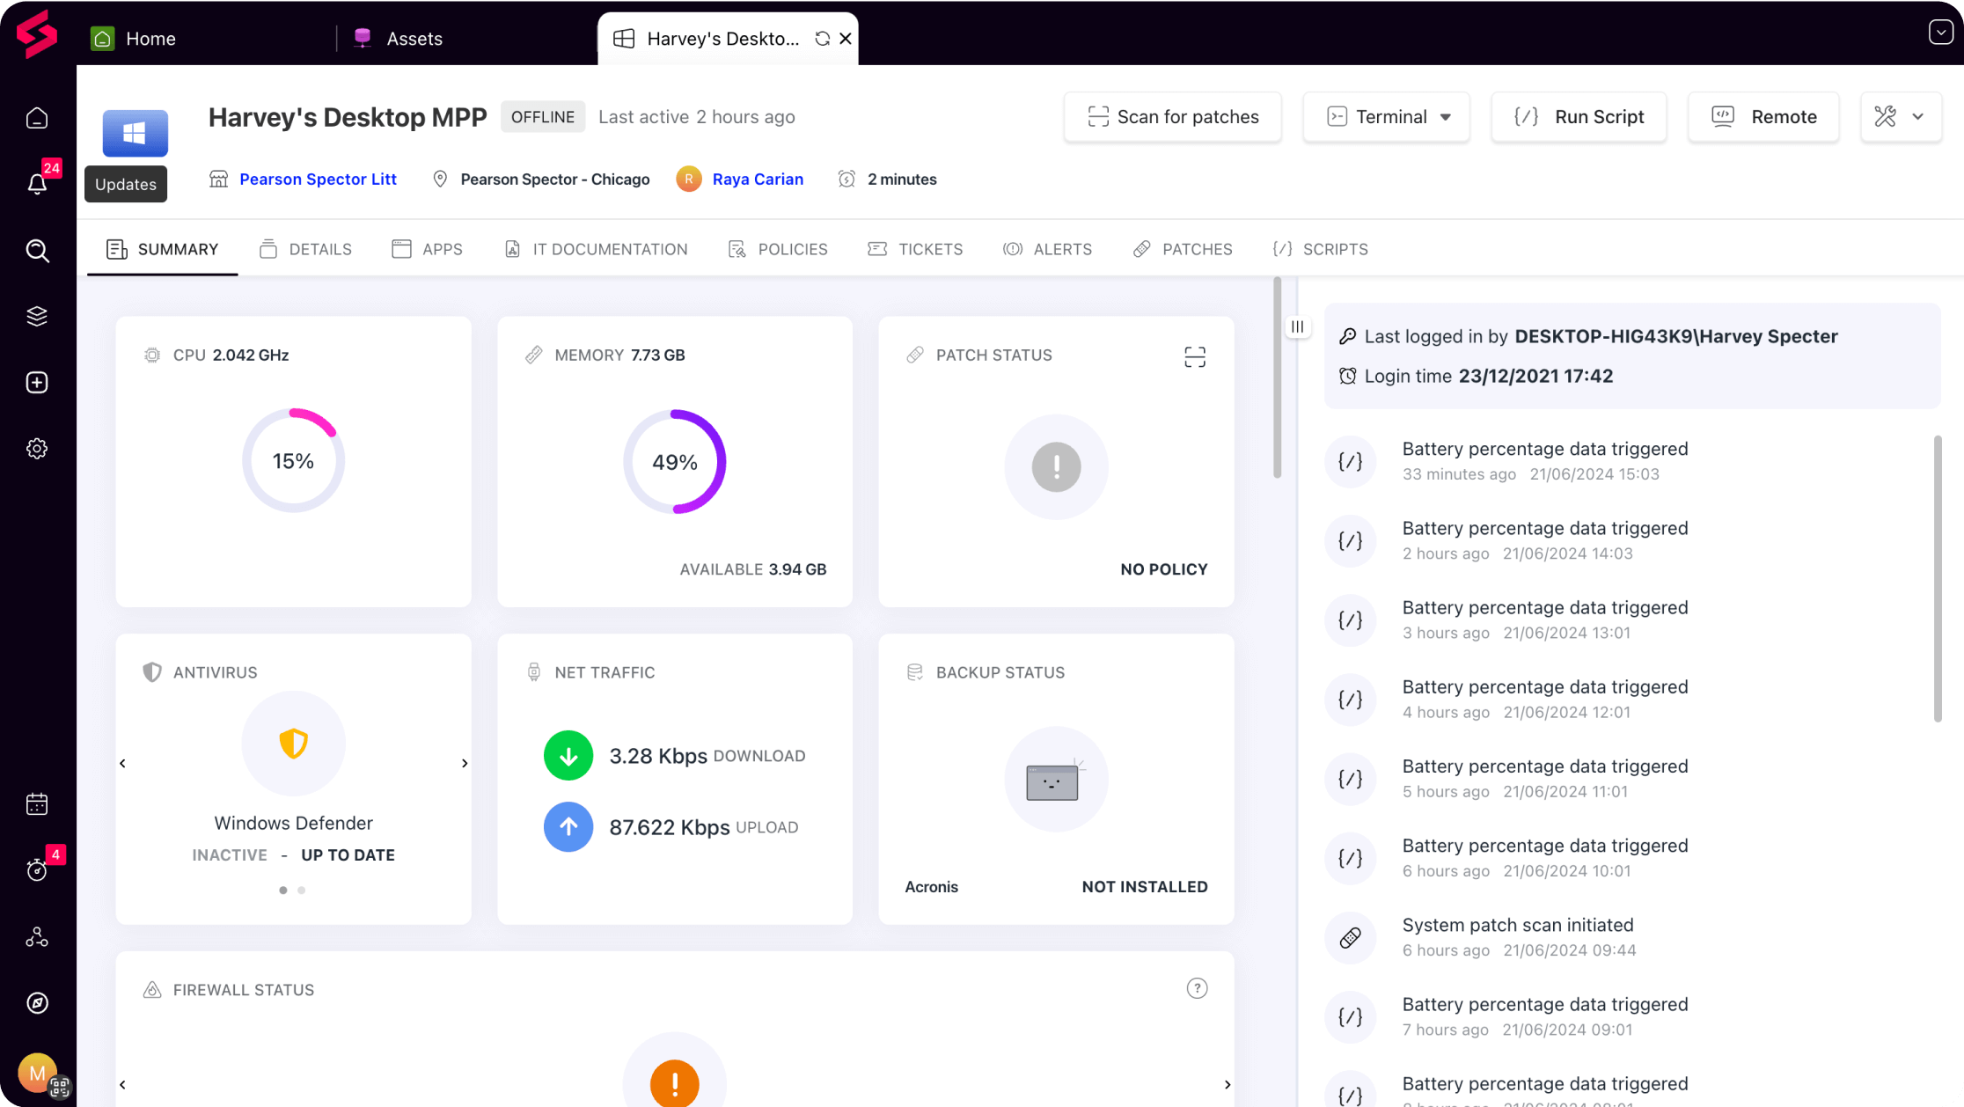Open the layers stack sidebar icon
Image resolution: width=1964 pixels, height=1107 pixels.
pyautogui.click(x=37, y=317)
